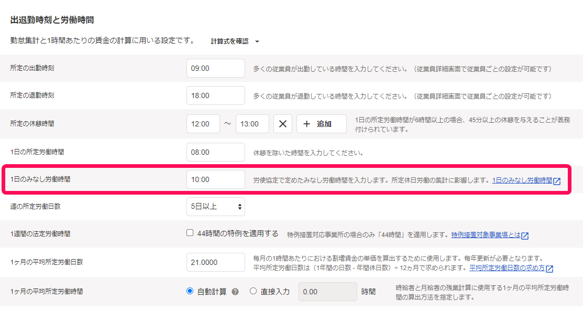Enable the 44時間の特例を適用する checkbox

(190, 233)
